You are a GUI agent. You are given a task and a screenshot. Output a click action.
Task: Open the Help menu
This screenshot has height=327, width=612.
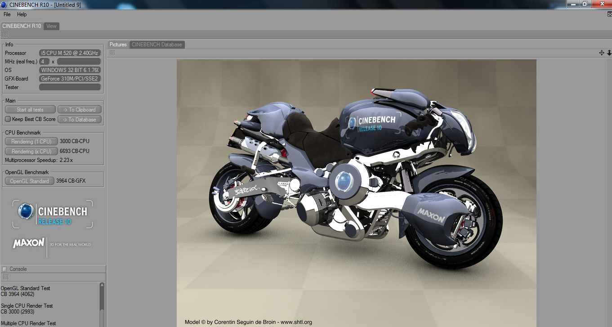click(22, 14)
